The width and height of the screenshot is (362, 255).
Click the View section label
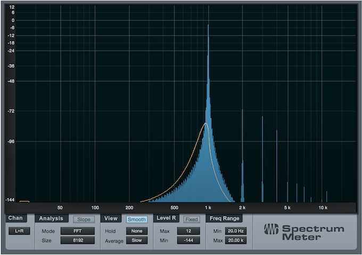click(x=111, y=218)
